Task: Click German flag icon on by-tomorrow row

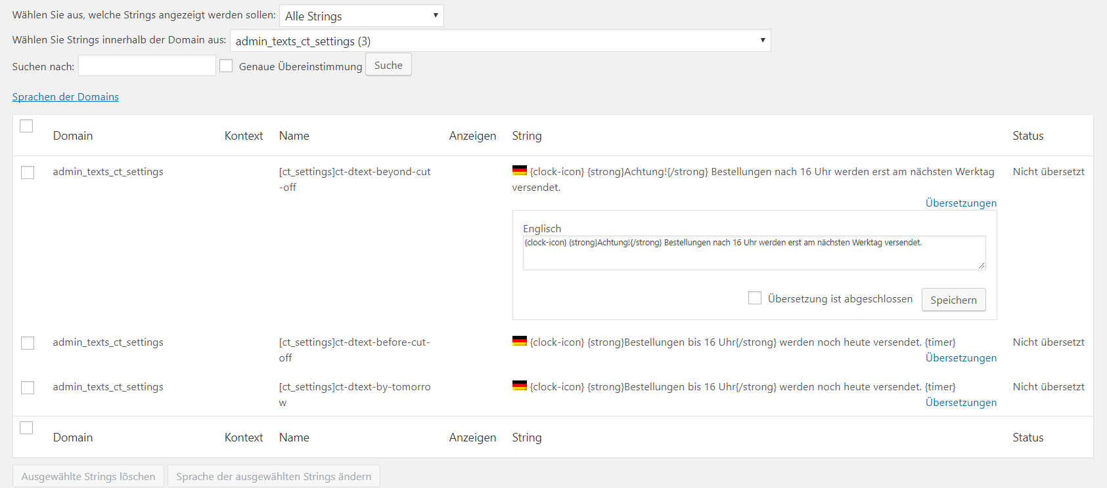Action: (x=519, y=386)
